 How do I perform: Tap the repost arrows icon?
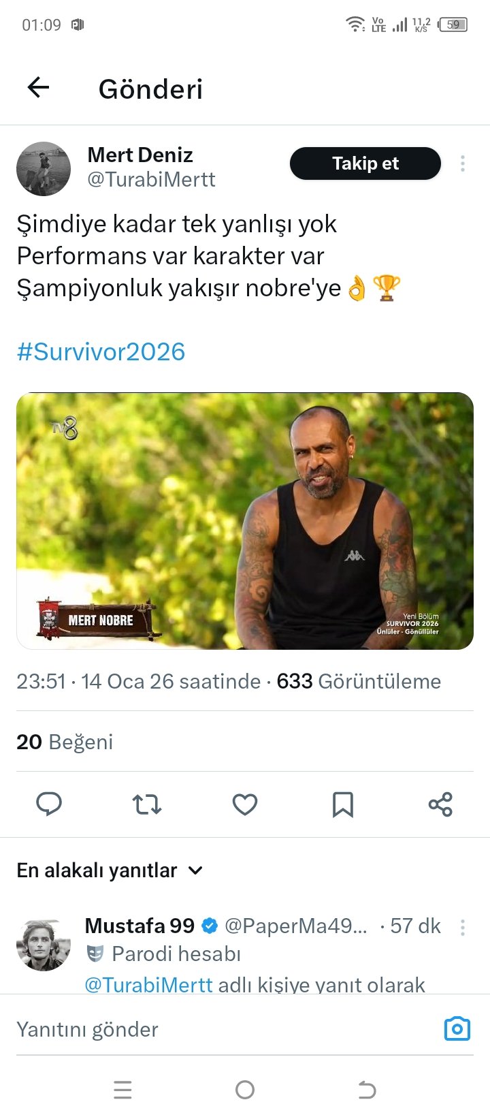[147, 804]
